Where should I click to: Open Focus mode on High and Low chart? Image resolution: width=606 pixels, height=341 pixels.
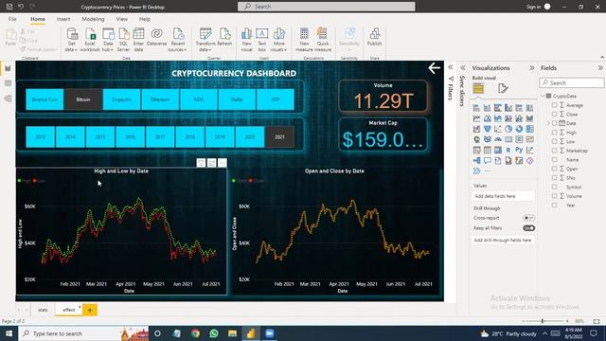pos(211,163)
